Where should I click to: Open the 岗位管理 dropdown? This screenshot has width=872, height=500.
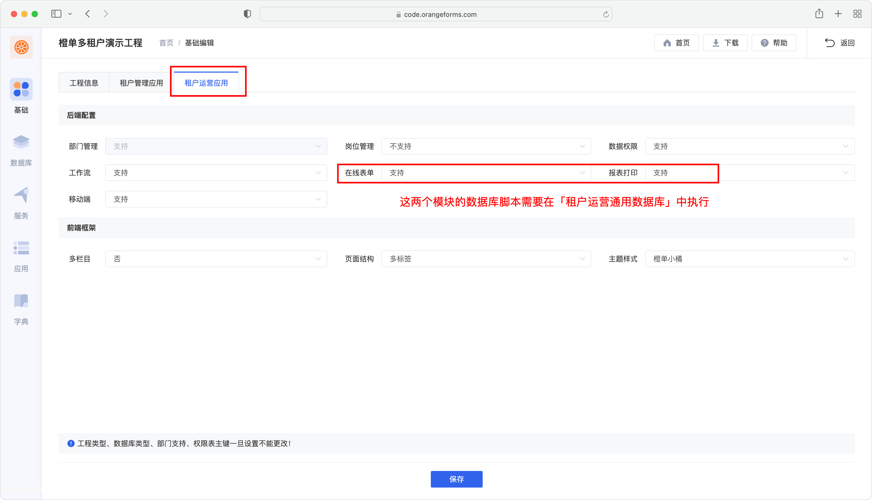click(x=486, y=146)
